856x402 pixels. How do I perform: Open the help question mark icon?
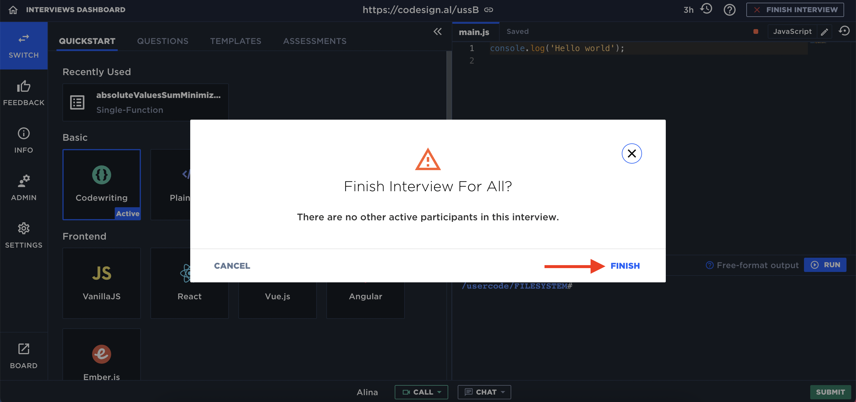point(729,10)
